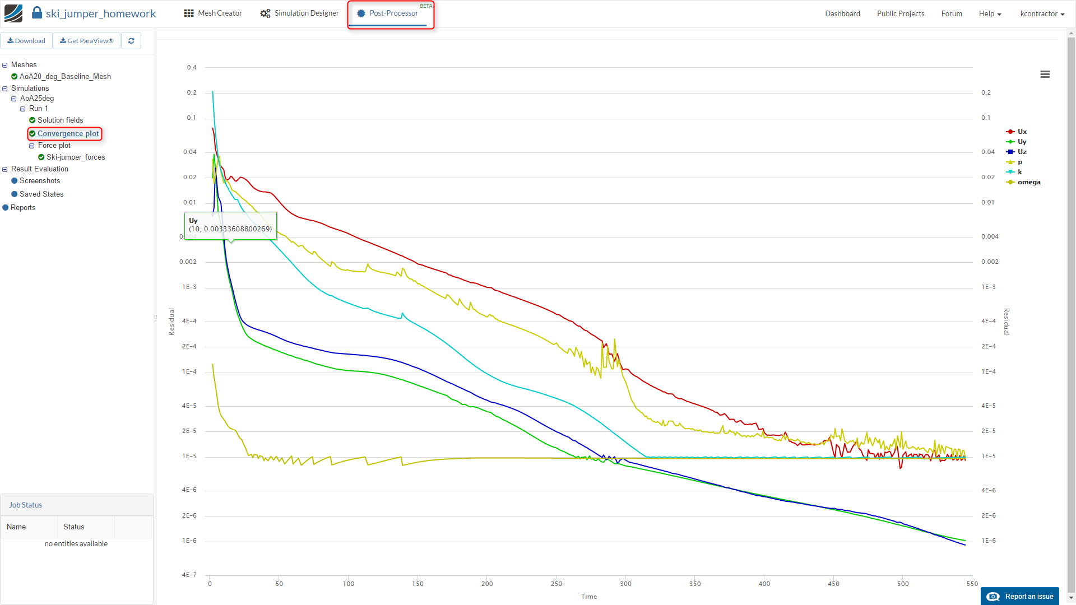Toggle the Ux series in legend
1076x605 pixels.
pyautogui.click(x=1022, y=132)
